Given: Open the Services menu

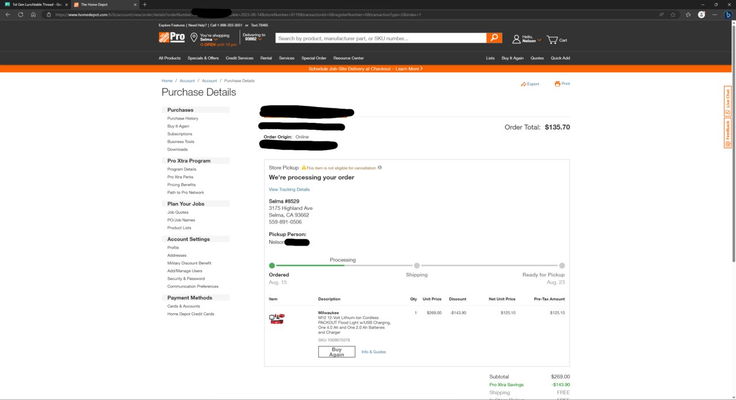Looking at the screenshot, I should pyautogui.click(x=287, y=58).
